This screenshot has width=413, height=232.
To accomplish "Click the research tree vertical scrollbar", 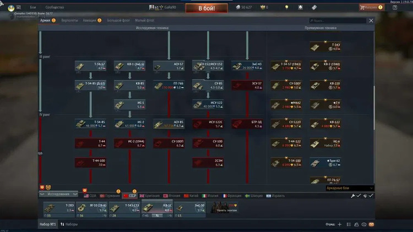I will (374, 108).
